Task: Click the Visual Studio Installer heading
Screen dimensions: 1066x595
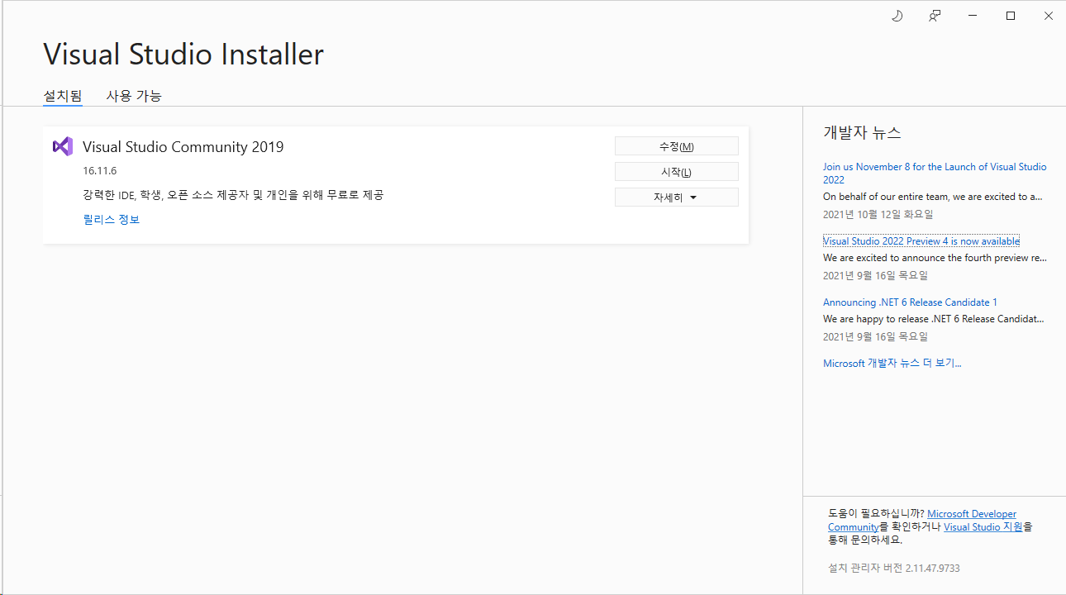Action: pos(183,55)
